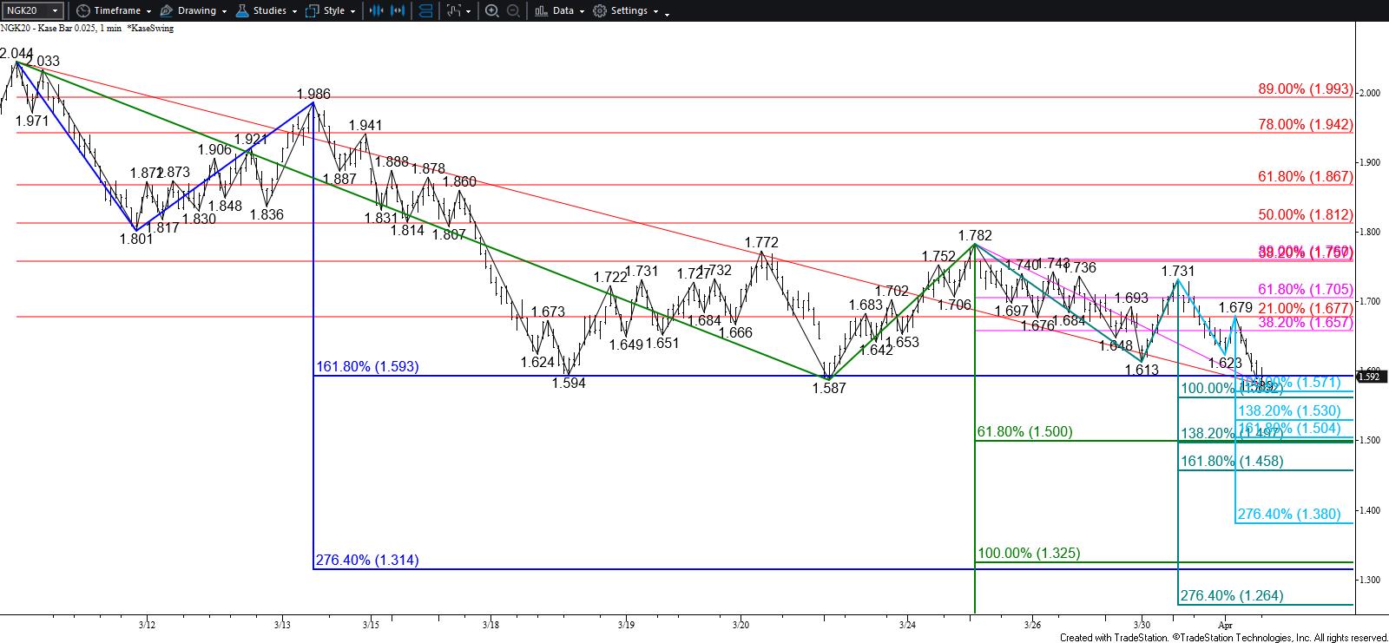
Task: Click the Drawing pencil icon
Action: click(x=166, y=10)
